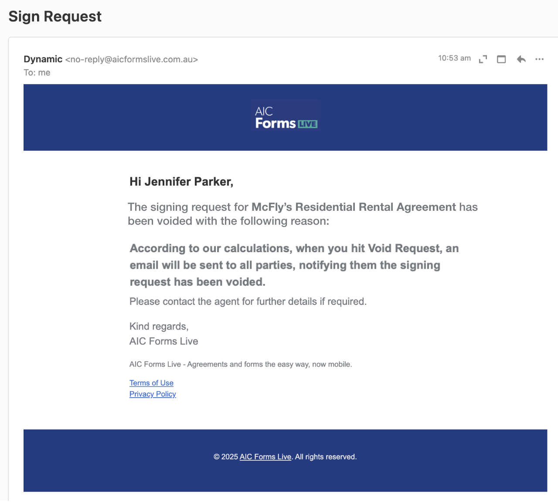
Task: Click 'McFly's Residential Rental Agreement' text
Action: (x=354, y=207)
